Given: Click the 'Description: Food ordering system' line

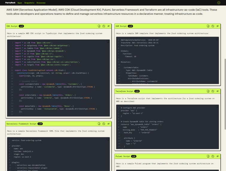Looking at the screenshot, I should coord(137,45).
